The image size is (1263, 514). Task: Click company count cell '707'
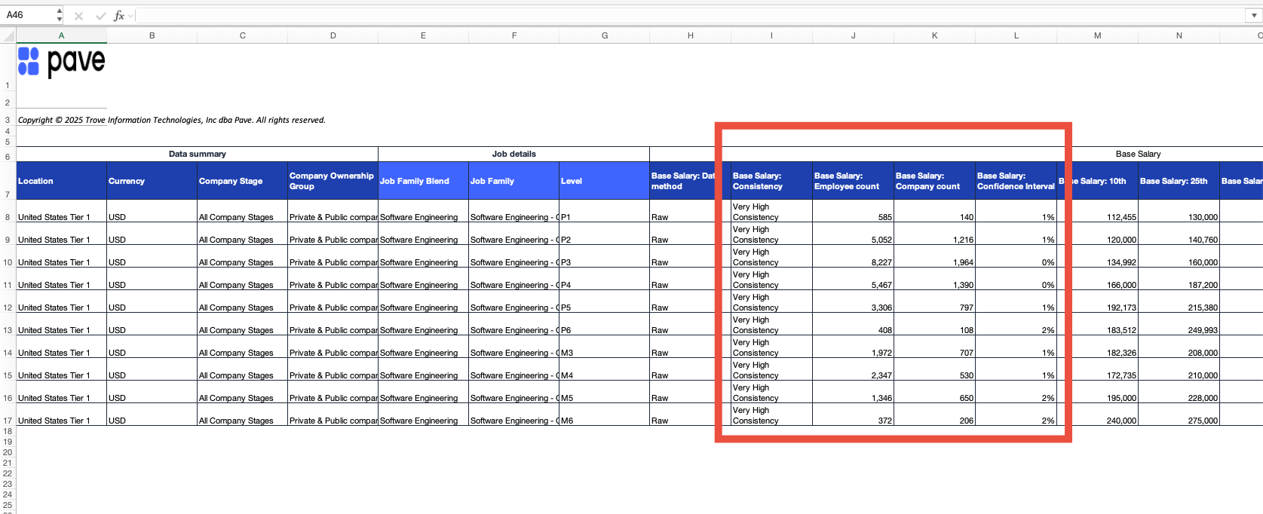[935, 347]
